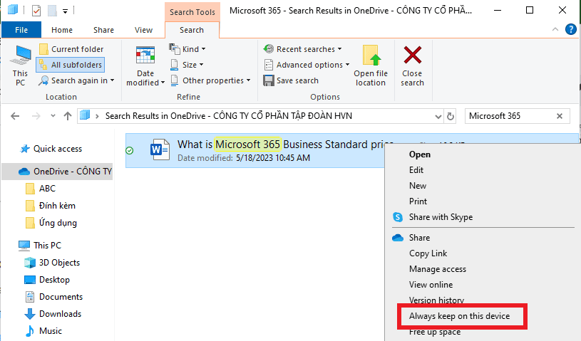Toggle All subfolders search scope
Viewport: 581px width, 341px height.
point(71,65)
